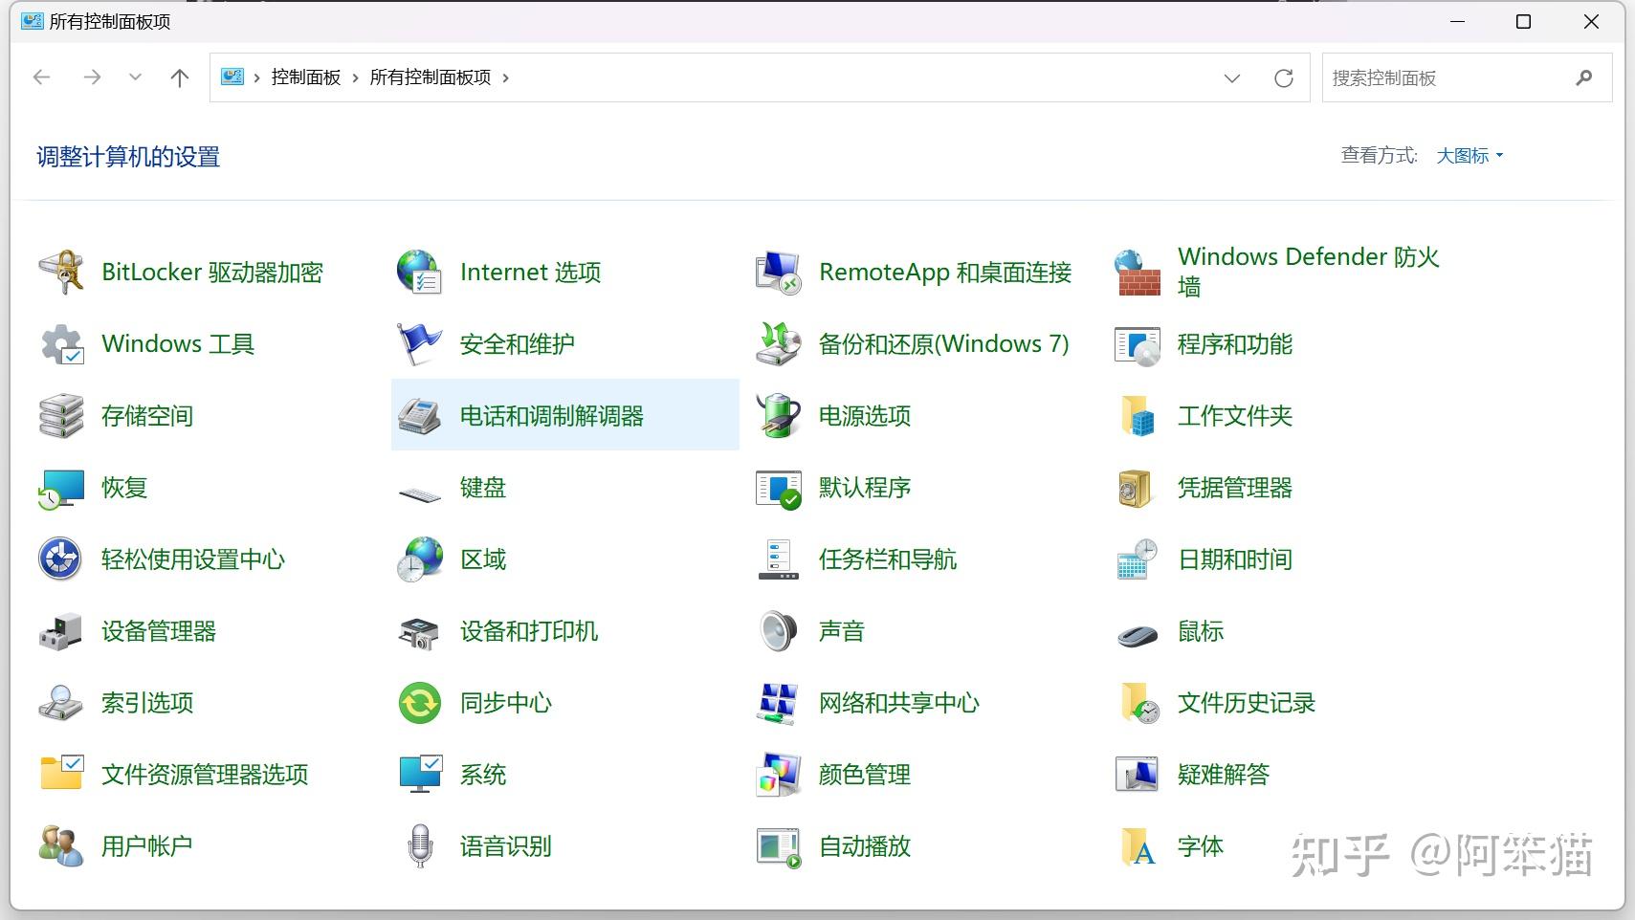Expand the address bar history dropdown

pos(1232,78)
